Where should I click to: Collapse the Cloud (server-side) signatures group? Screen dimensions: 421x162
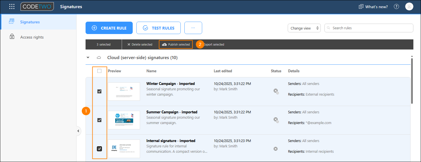pyautogui.click(x=88, y=57)
